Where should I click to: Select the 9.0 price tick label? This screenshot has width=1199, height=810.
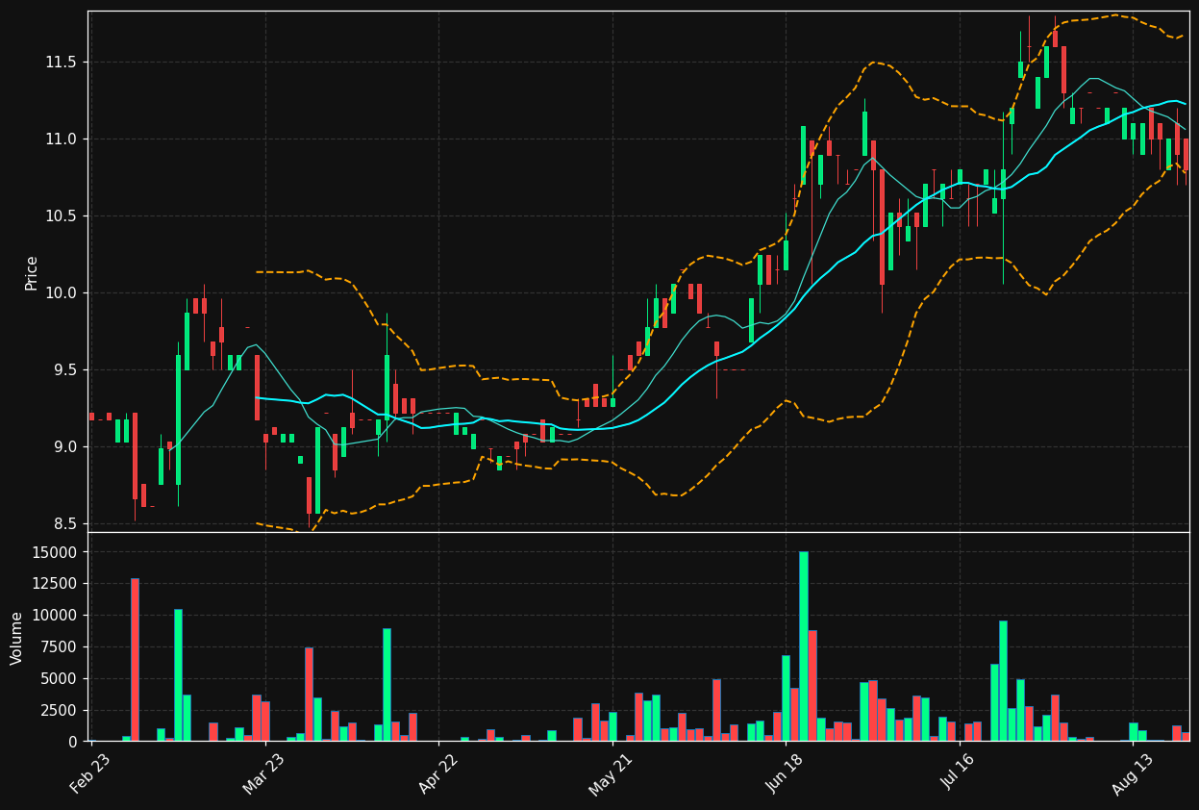(x=64, y=446)
